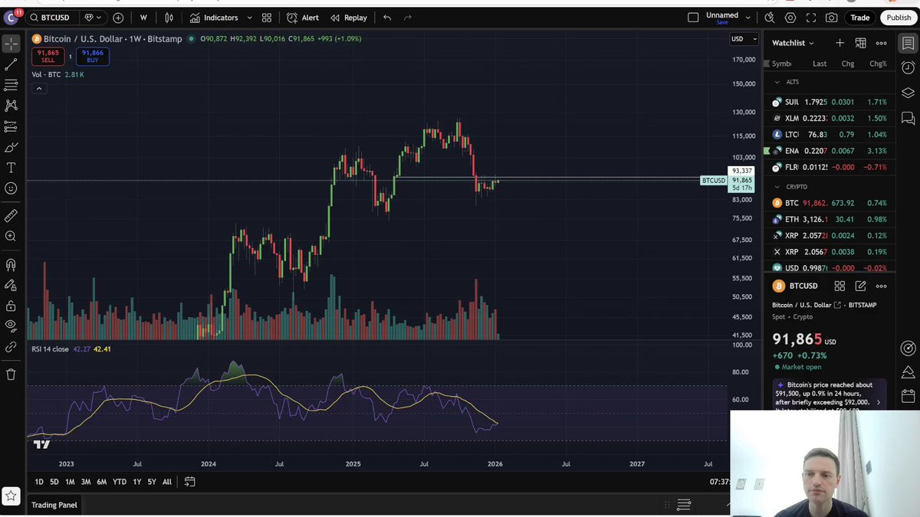The width and height of the screenshot is (920, 517).
Task: Select the 5Y time range
Action: click(152, 482)
